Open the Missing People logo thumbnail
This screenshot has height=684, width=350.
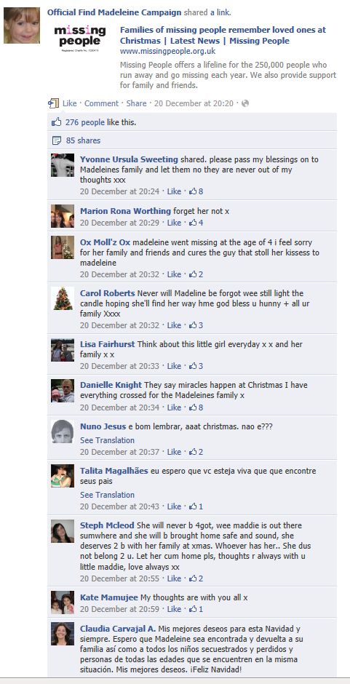[79, 39]
